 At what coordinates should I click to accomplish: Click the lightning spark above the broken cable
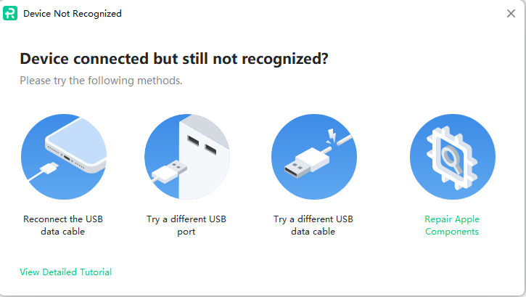(x=332, y=134)
